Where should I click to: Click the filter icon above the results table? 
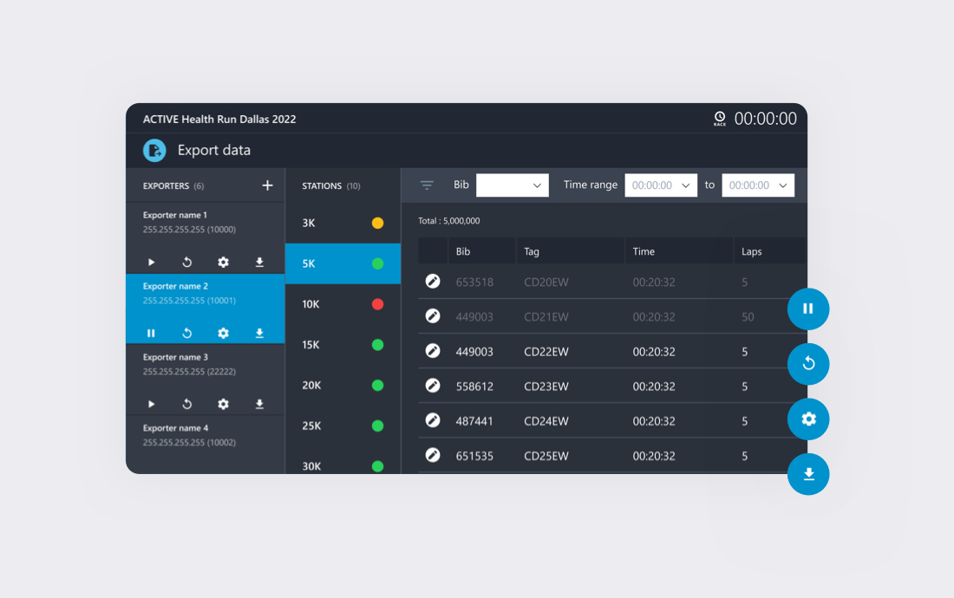click(426, 185)
